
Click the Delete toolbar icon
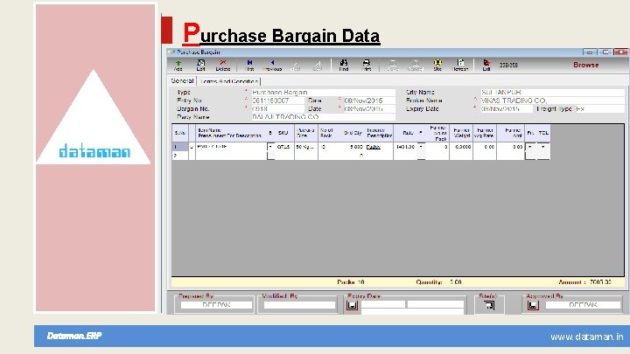coord(223,65)
